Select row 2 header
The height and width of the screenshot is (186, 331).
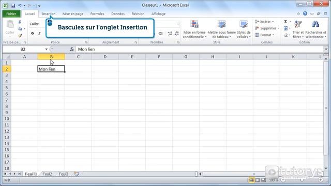pos(7,69)
